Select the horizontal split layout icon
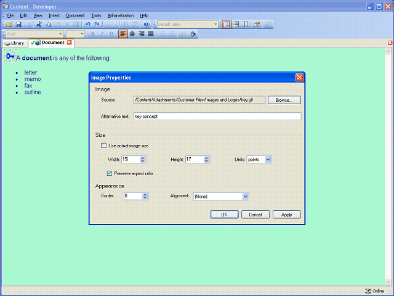The width and height of the screenshot is (394, 296). coord(236,25)
